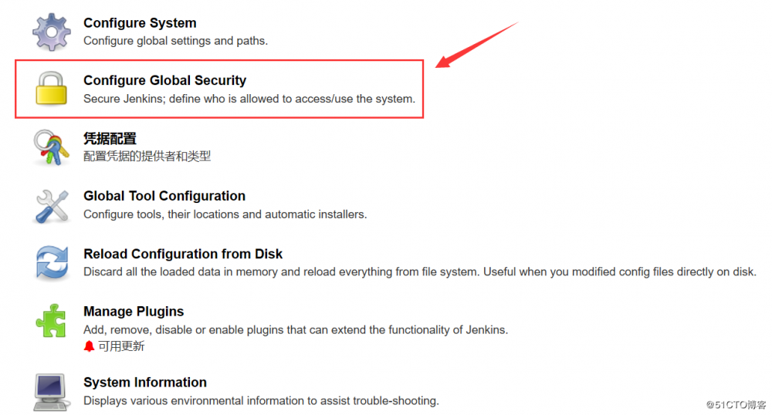Open the Configure System link

tap(140, 23)
